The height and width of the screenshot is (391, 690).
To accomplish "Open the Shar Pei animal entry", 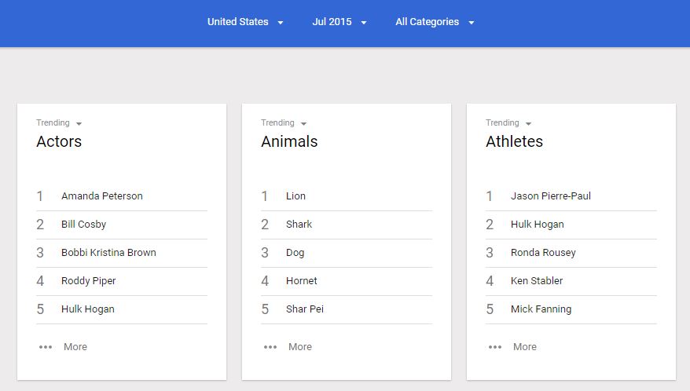I will point(305,309).
